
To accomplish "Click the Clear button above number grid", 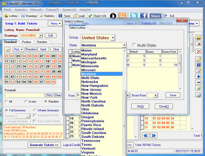I will [x=56, y=49].
